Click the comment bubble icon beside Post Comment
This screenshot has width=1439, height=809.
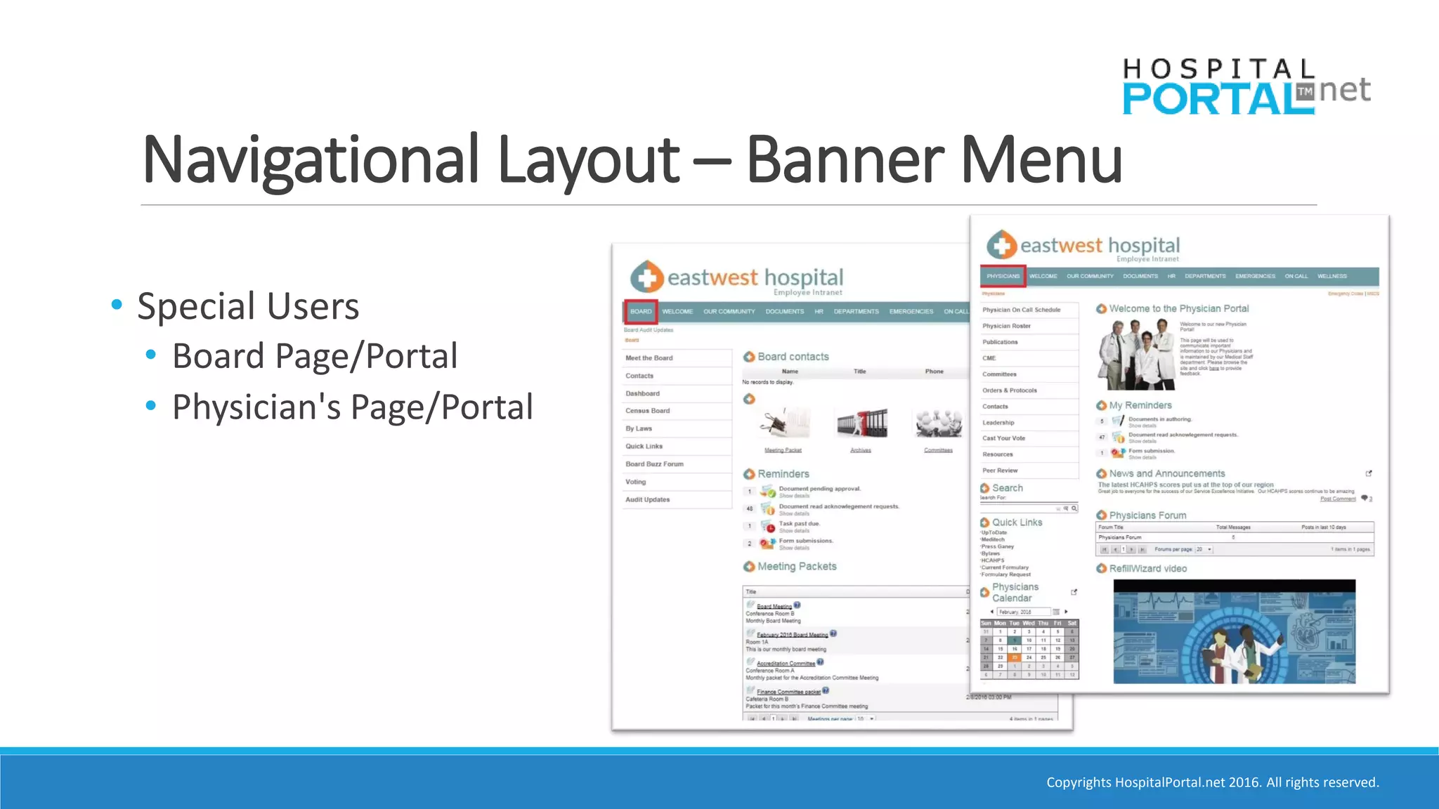point(1365,498)
